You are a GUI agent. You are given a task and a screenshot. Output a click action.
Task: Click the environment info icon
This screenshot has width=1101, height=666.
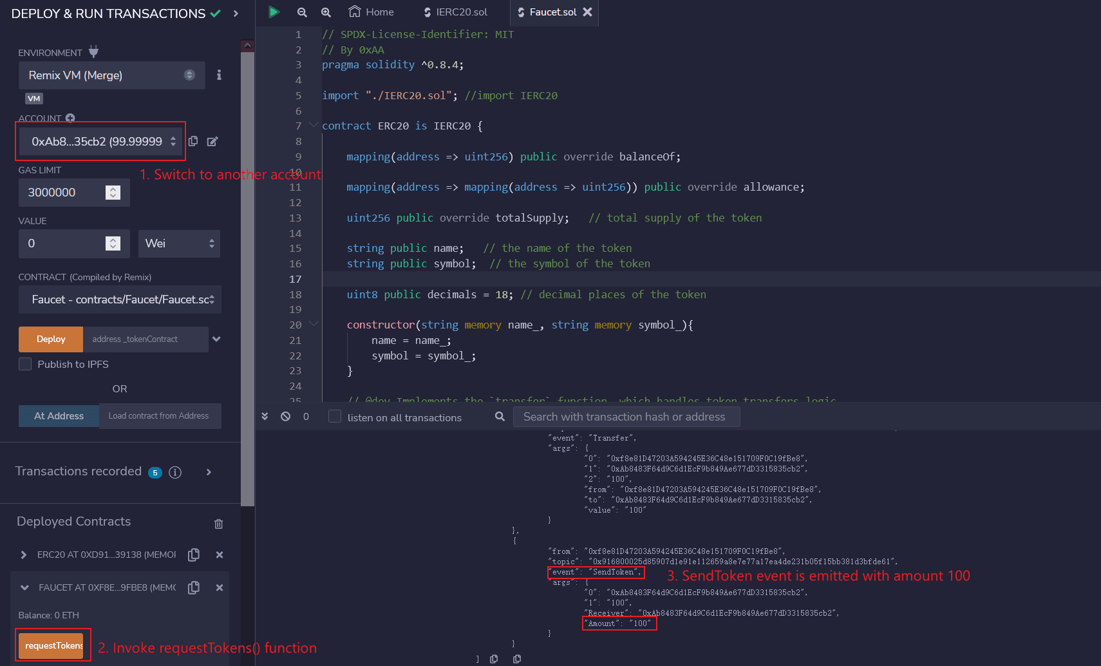click(219, 75)
